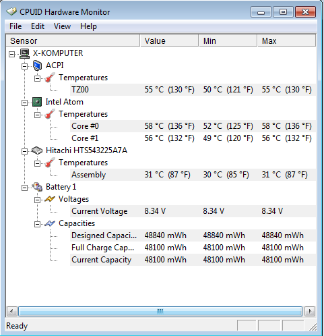Collapse the Capacities node
This screenshot has width=324, height=336.
37,224
